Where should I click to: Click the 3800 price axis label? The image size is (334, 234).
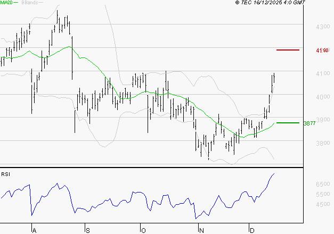pyautogui.click(x=323, y=143)
